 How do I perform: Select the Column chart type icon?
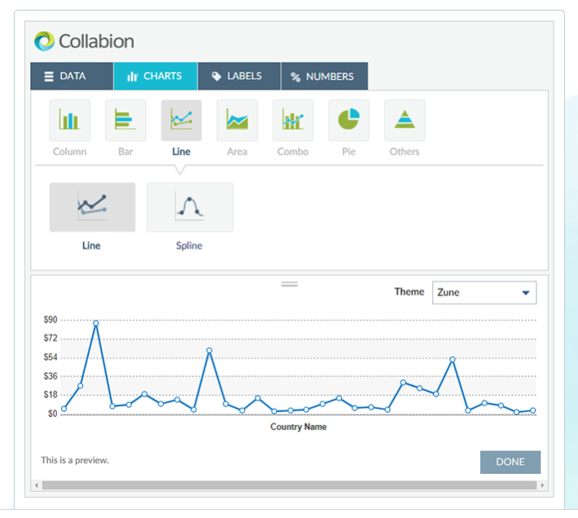pos(69,120)
